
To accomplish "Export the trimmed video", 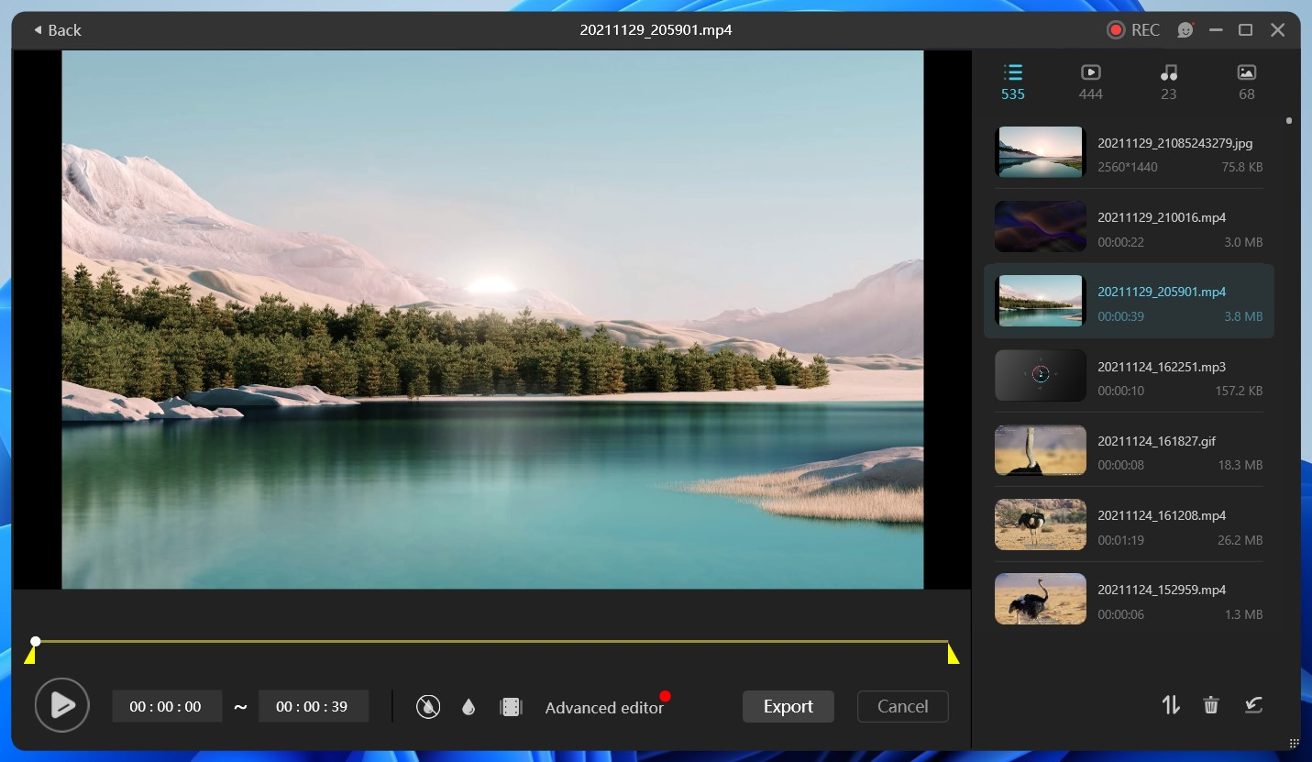I will tap(788, 706).
